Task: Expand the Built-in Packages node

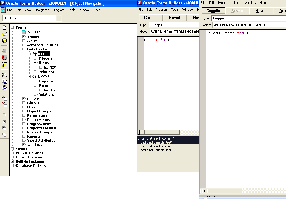Action: click(x=13, y=161)
